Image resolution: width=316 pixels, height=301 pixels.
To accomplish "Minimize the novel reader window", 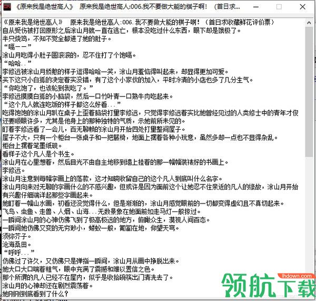I will pos(256,7).
